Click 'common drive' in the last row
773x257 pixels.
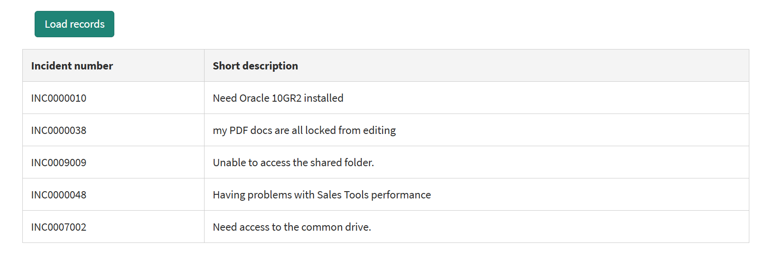click(336, 227)
